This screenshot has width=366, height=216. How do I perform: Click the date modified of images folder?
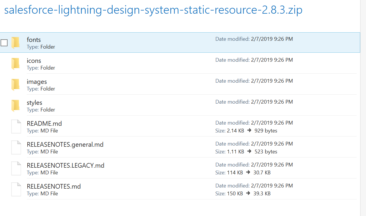254,81
